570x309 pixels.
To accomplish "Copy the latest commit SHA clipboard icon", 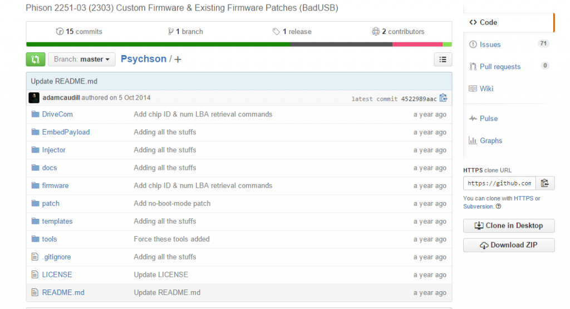I will tap(443, 99).
